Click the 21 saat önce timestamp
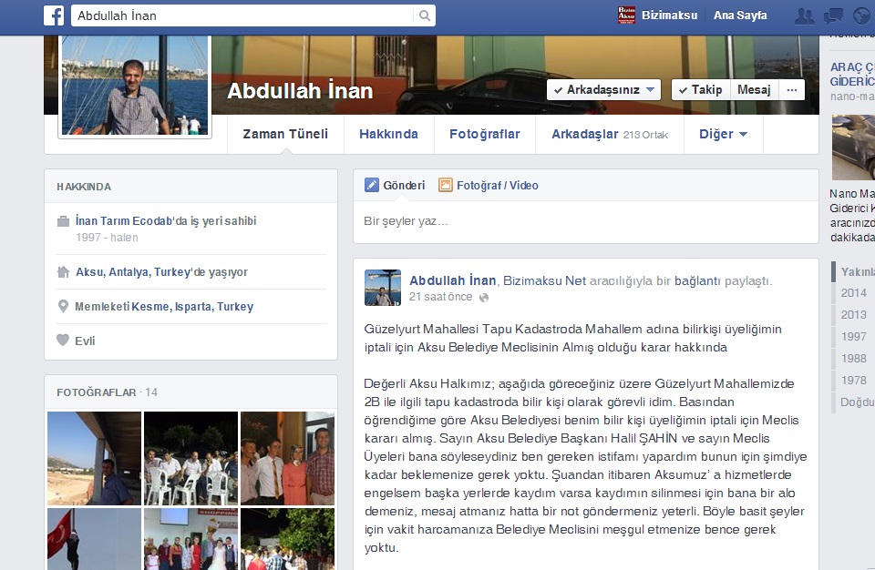The width and height of the screenshot is (875, 570). 441,297
